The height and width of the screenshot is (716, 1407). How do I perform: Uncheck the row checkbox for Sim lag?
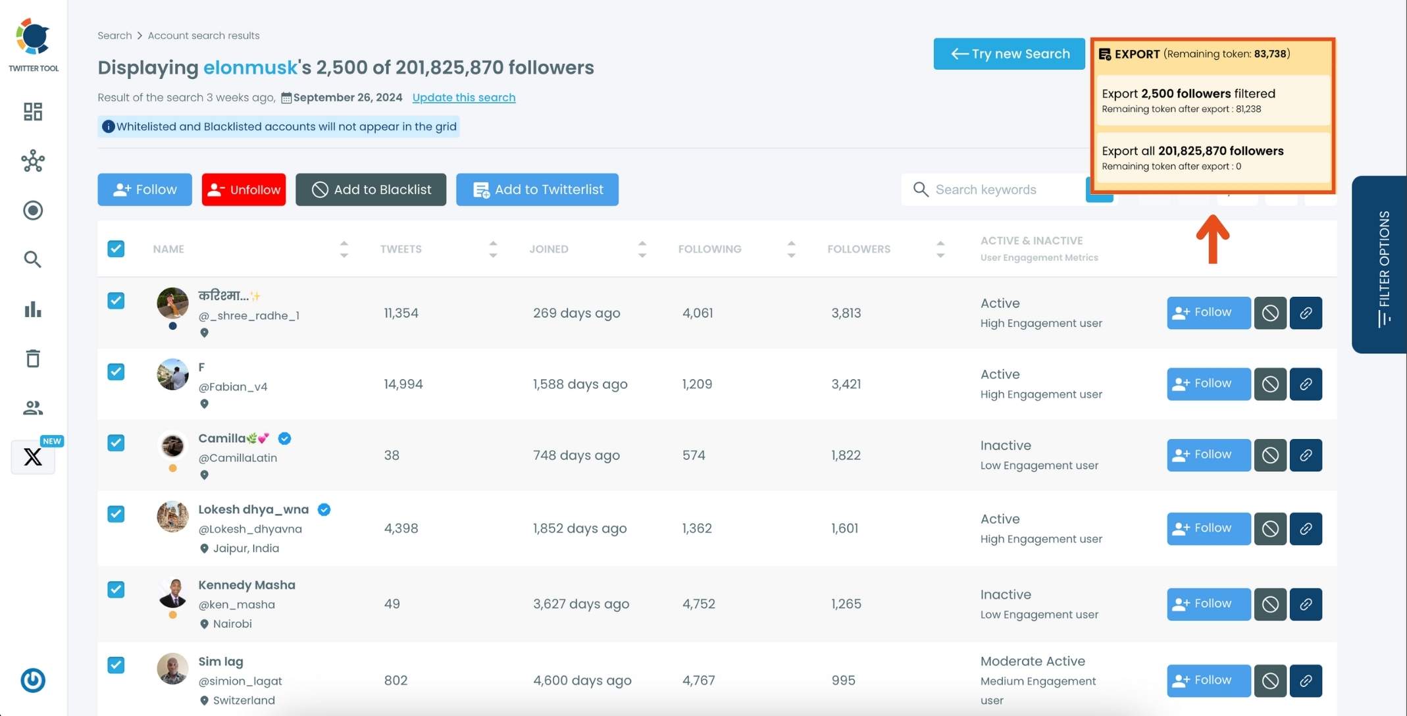116,665
